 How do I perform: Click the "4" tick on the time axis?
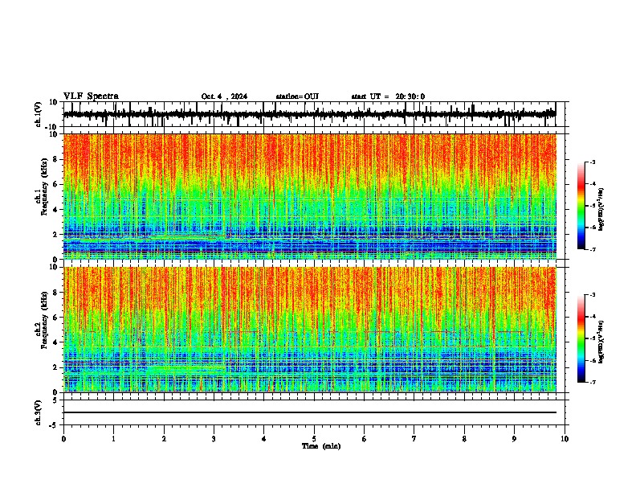pos(264,439)
